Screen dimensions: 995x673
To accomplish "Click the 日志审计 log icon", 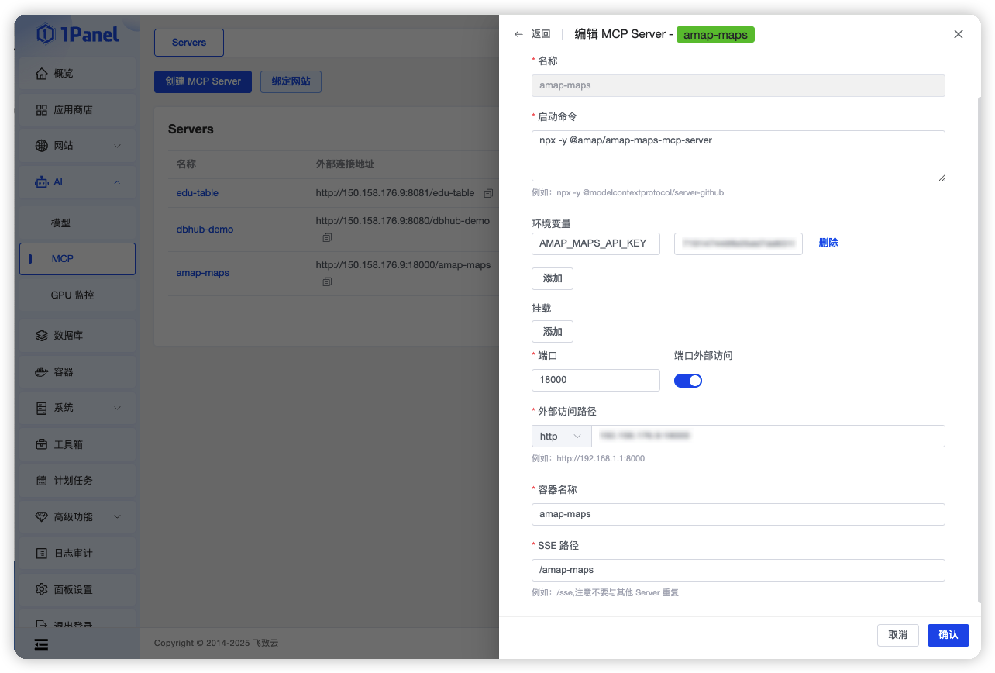I will pos(41,554).
